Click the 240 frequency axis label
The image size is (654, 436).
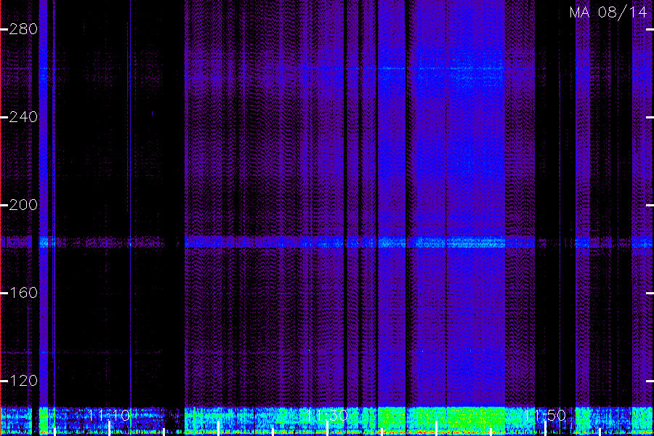point(23,117)
